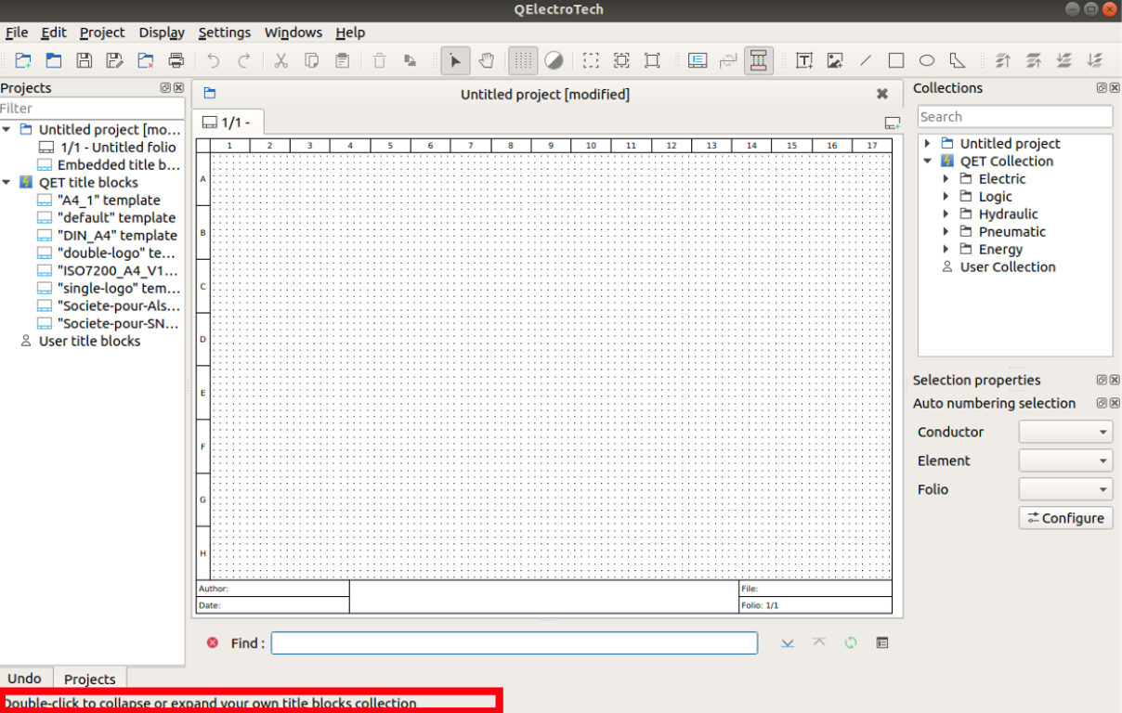Find the next match with down arrow

point(788,642)
